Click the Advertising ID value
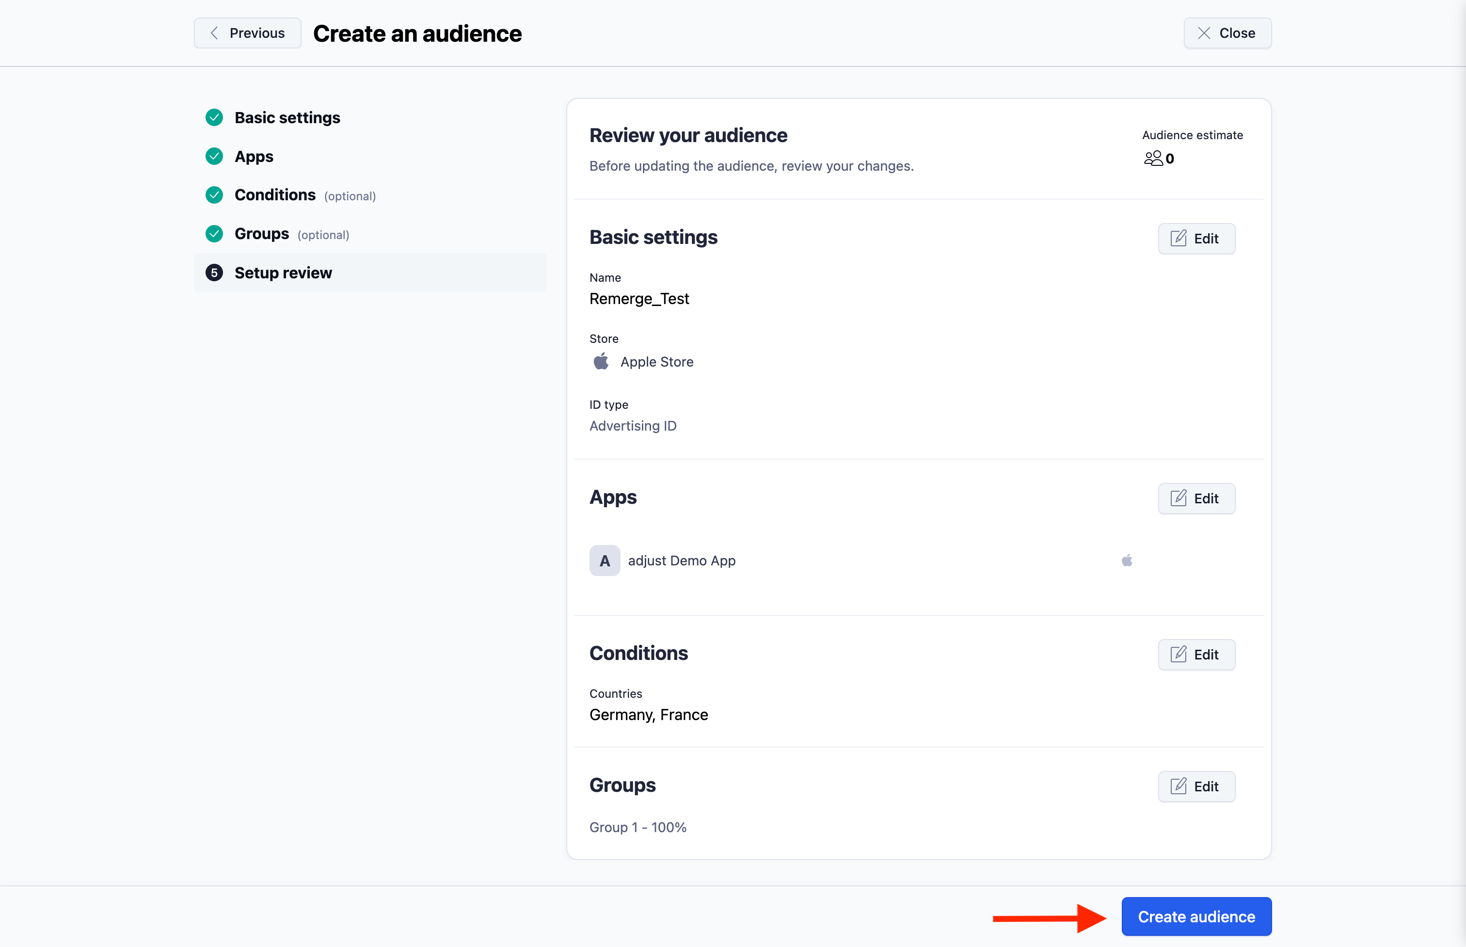 (633, 426)
